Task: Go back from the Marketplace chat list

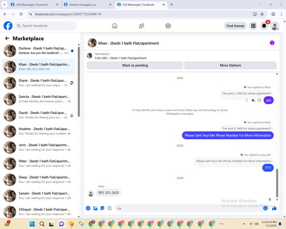Action: click(7, 38)
